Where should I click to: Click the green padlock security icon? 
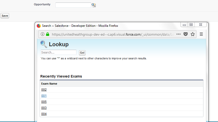click(48, 34)
